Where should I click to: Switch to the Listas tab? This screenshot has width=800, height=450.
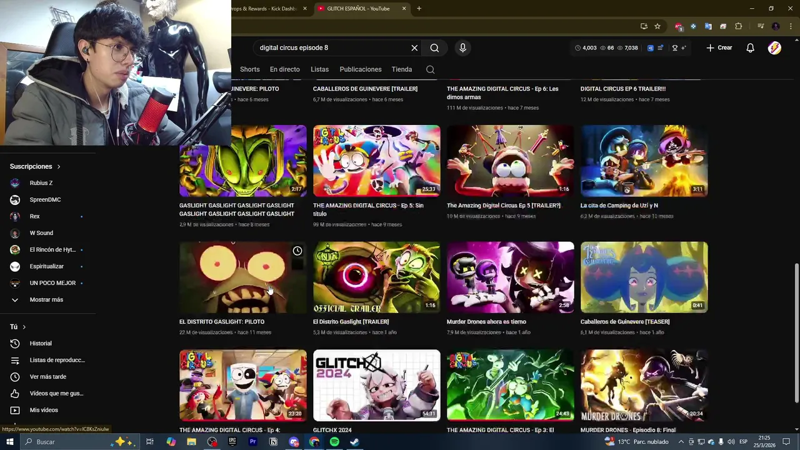coord(319,69)
